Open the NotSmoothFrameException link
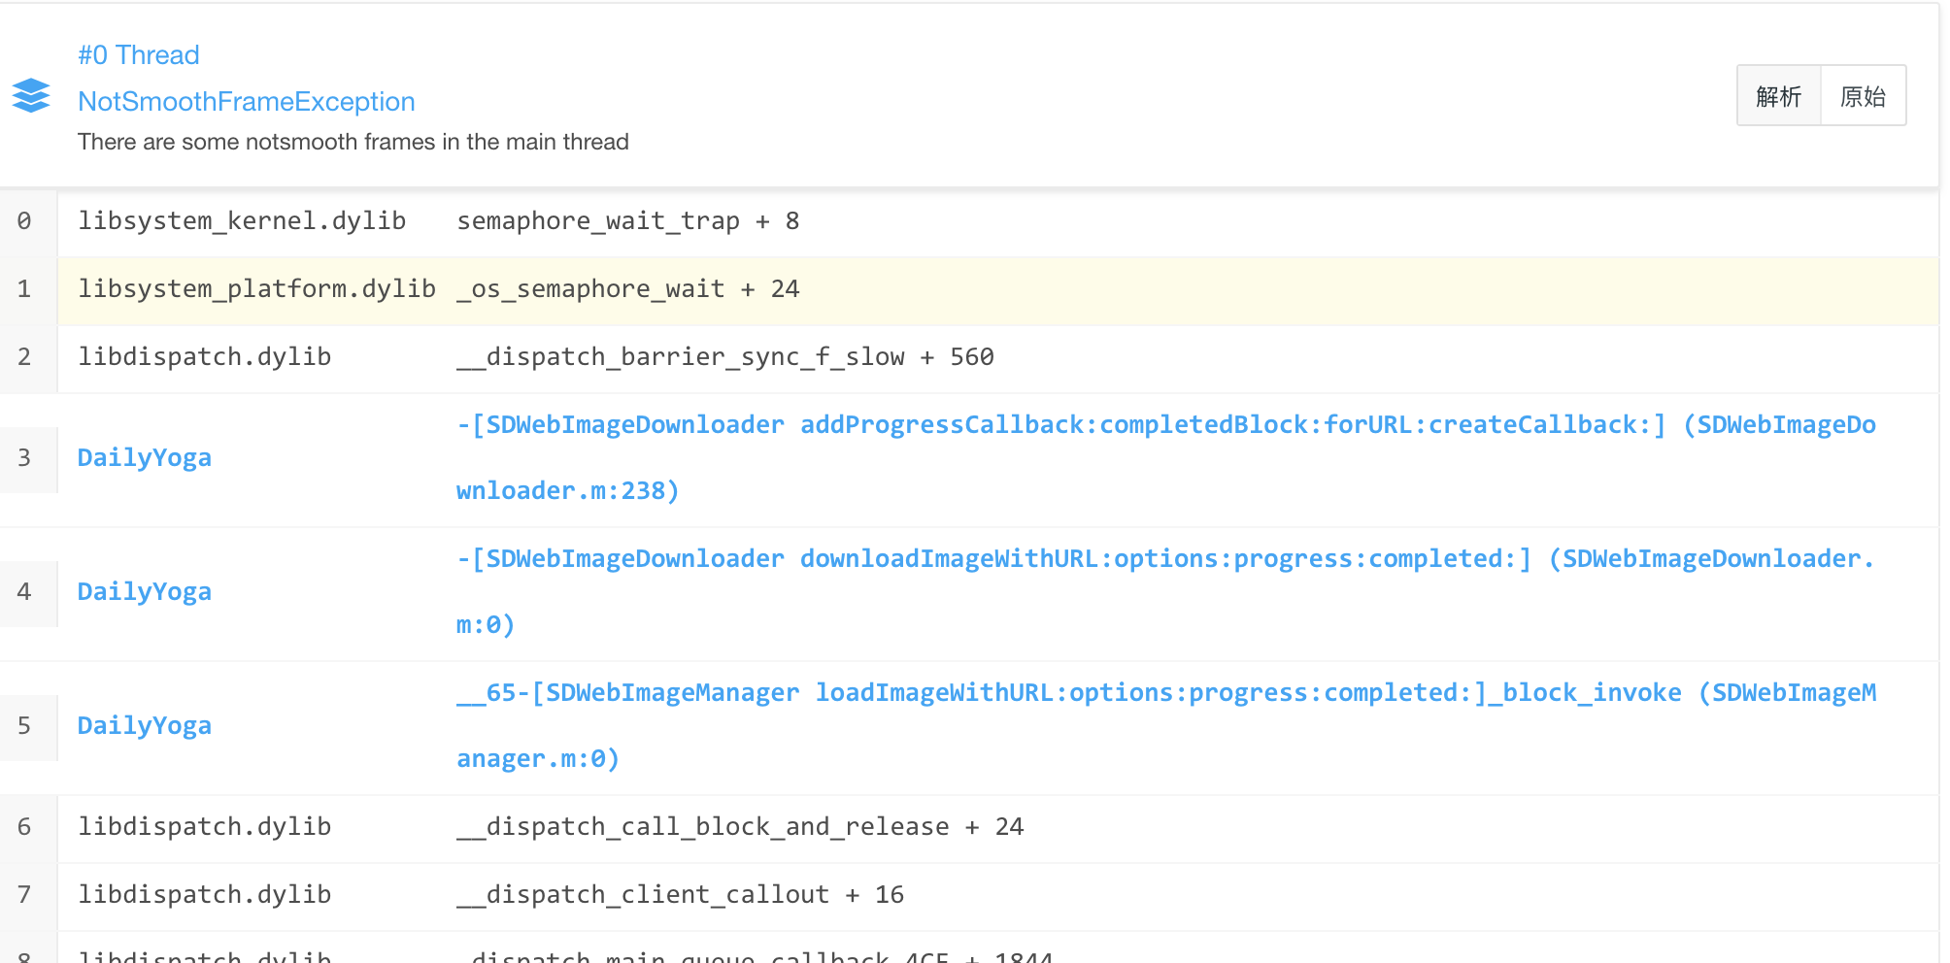1950x963 pixels. pos(247,102)
